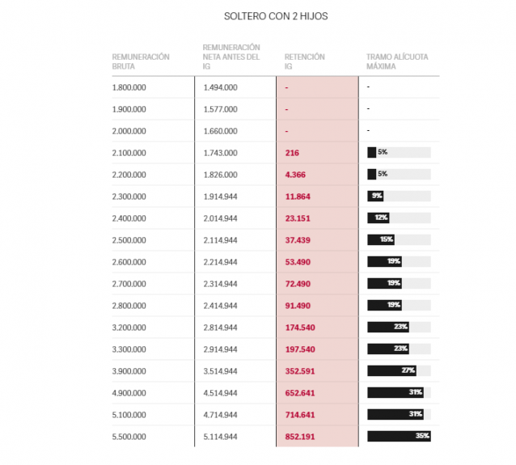The image size is (516, 465).
Task: Click the "Retención IG" column header
Action: [305, 61]
